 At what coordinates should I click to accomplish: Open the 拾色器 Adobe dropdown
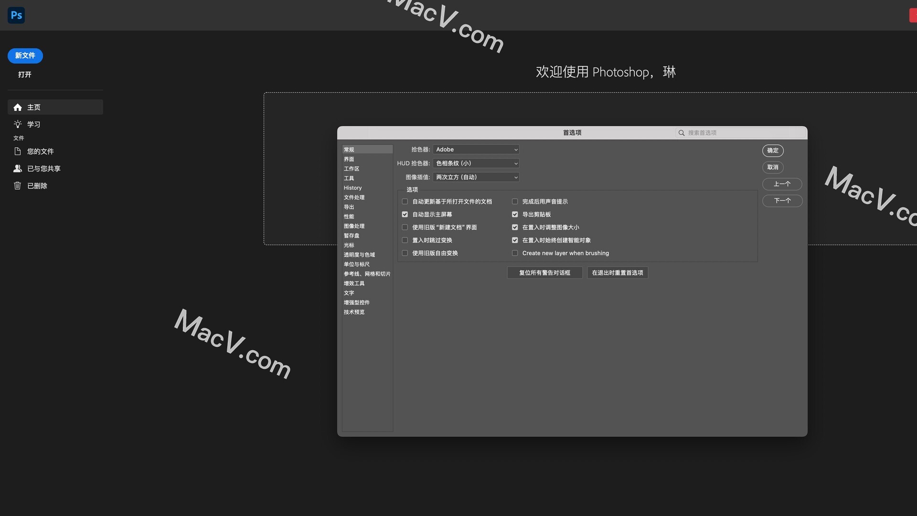point(476,149)
